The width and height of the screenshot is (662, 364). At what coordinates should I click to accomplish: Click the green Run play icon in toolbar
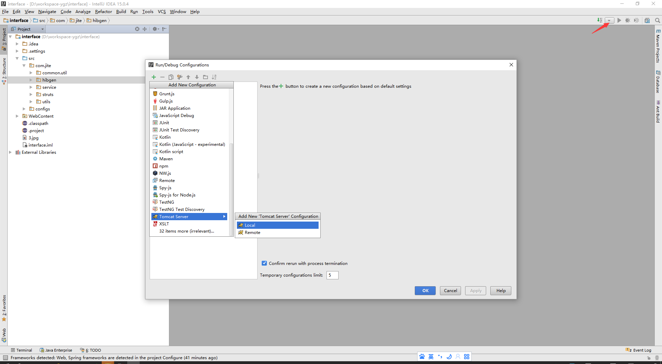pyautogui.click(x=619, y=20)
